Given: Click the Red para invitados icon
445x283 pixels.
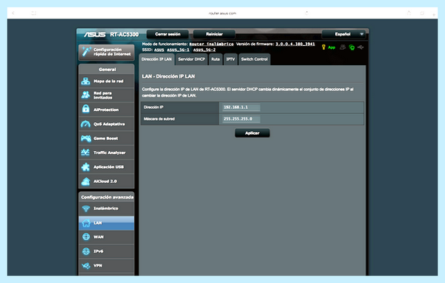Looking at the screenshot, I should pos(86,95).
